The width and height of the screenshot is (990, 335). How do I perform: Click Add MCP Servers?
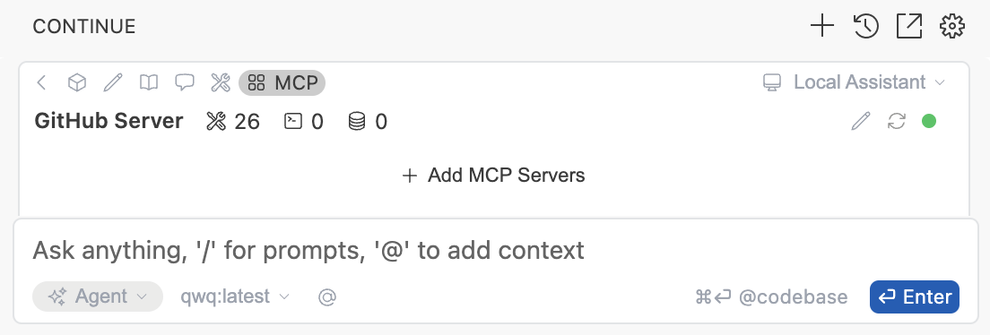tap(494, 175)
